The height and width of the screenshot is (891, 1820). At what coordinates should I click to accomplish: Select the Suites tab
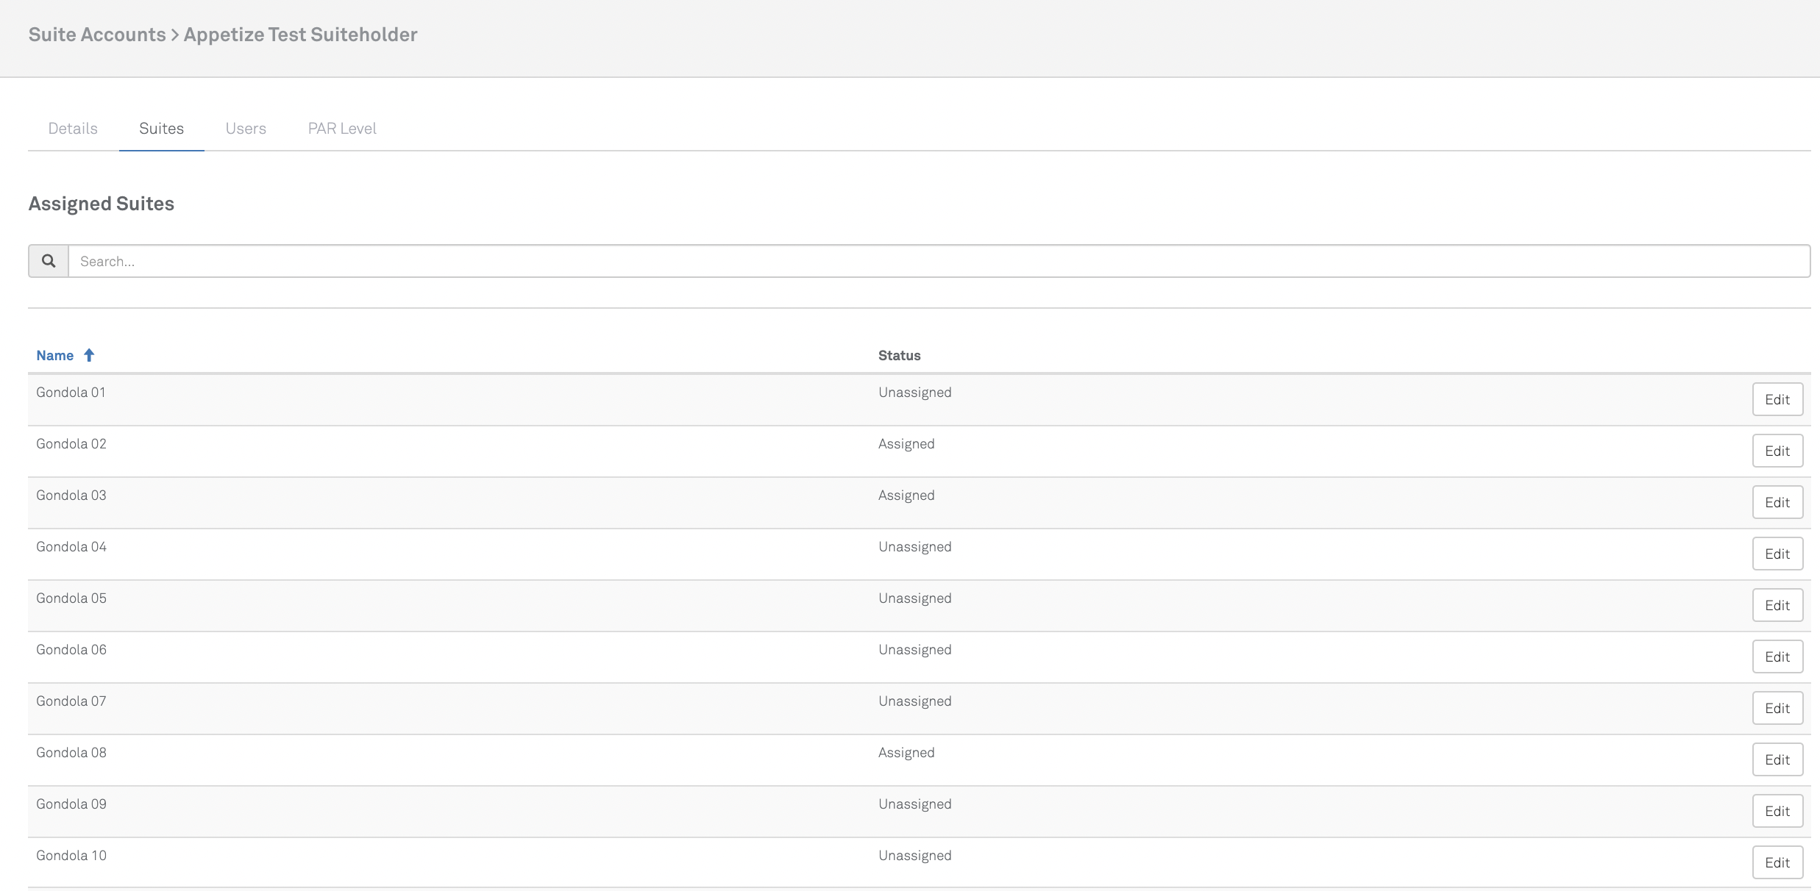(x=161, y=129)
